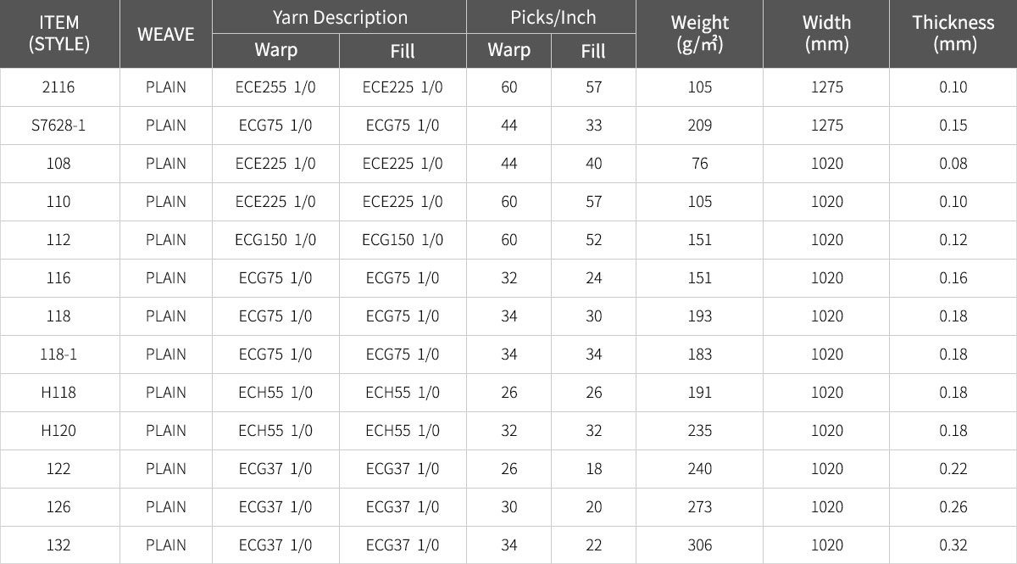Select weight value 273 in row 126

pos(699,507)
